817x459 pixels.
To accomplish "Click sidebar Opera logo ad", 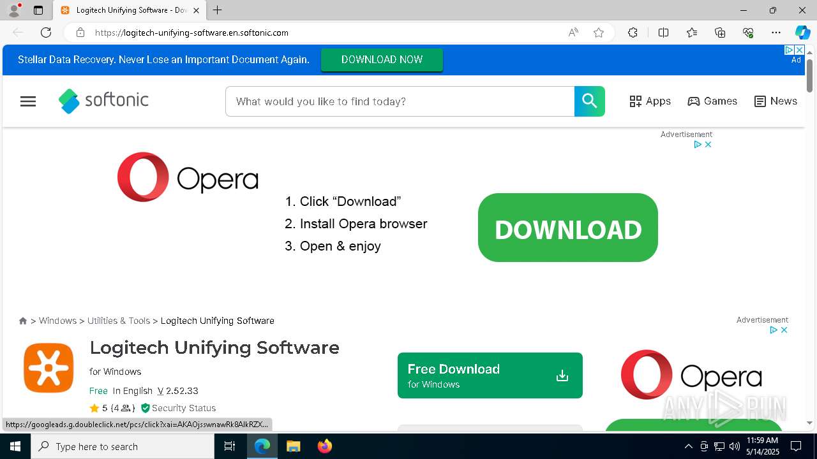I will point(691,375).
